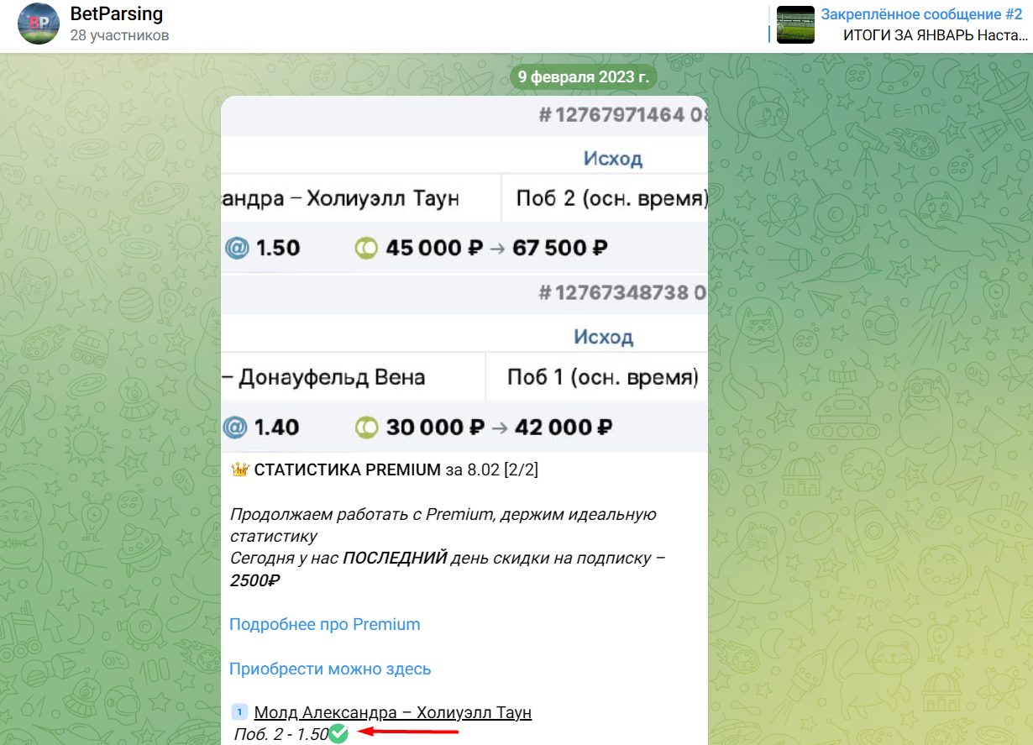The width and height of the screenshot is (1033, 745).
Task: Select second Исход header above Поб 1
Action: click(x=603, y=337)
